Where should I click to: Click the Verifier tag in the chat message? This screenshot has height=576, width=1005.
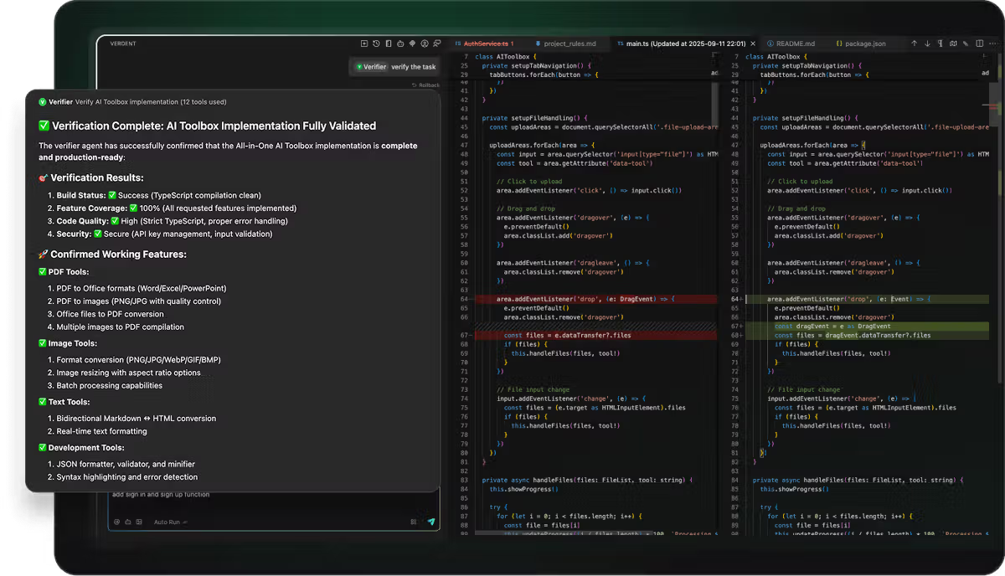click(x=371, y=67)
